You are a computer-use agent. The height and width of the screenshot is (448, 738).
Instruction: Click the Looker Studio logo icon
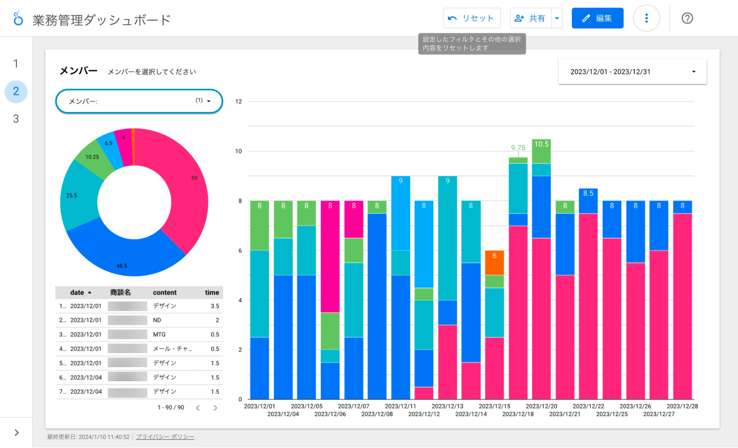18,18
